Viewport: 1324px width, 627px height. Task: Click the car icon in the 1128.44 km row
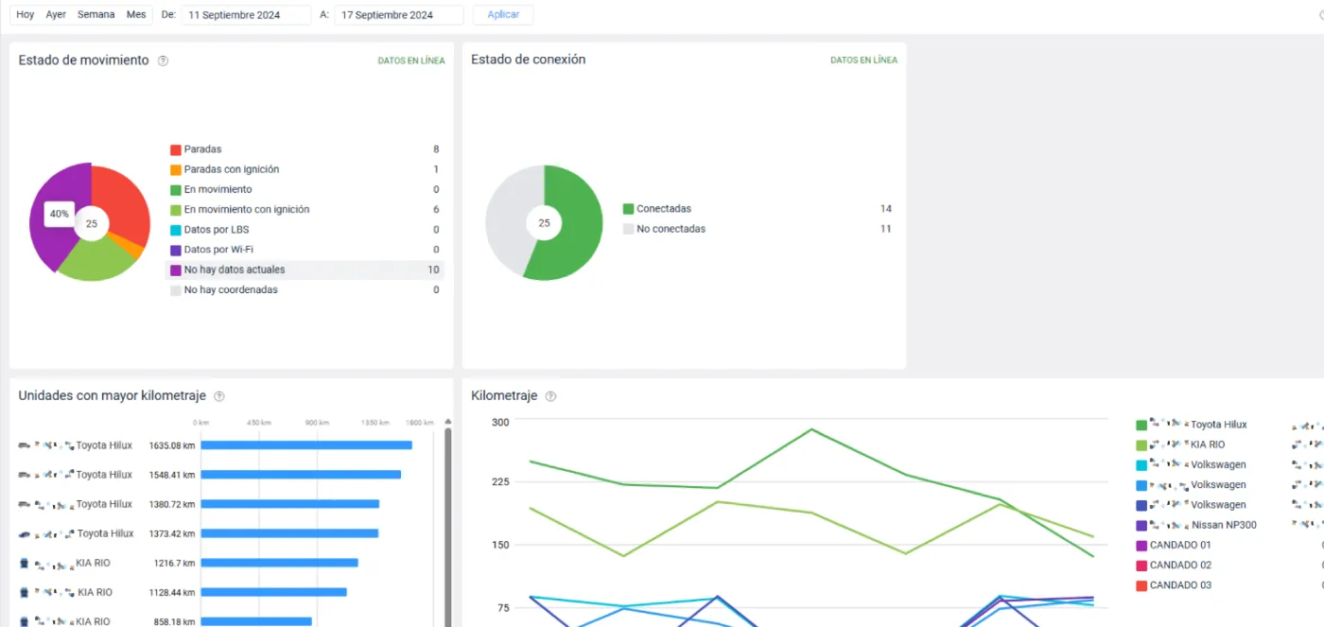point(24,592)
